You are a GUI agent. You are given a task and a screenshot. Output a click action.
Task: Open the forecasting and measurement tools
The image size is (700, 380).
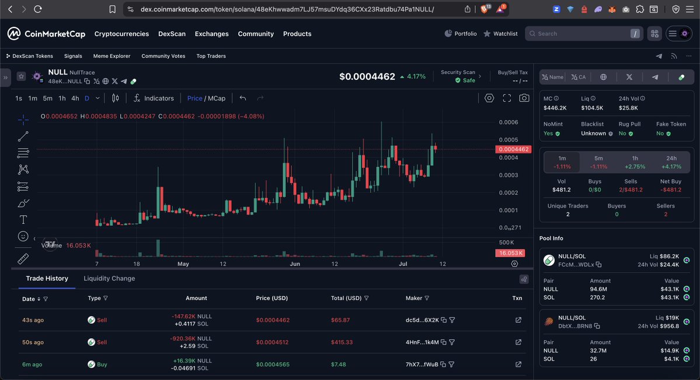click(x=23, y=187)
